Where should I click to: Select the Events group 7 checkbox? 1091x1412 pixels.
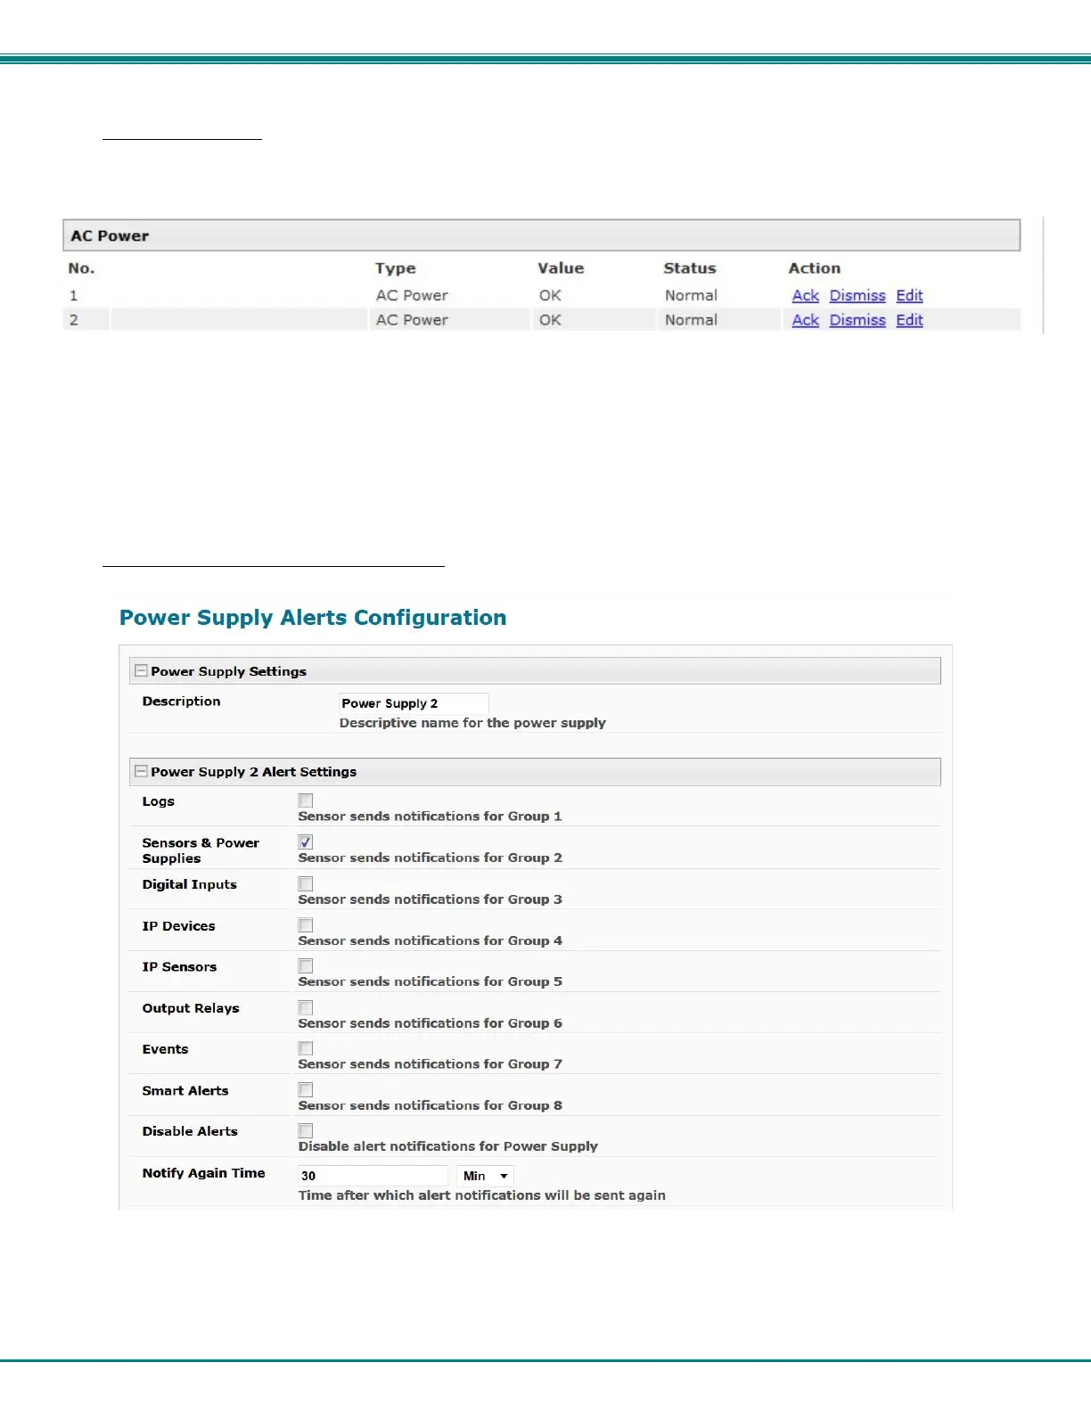306,1048
